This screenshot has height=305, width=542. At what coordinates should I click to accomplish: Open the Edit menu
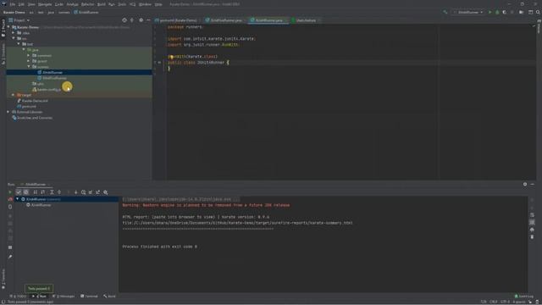(21, 4)
